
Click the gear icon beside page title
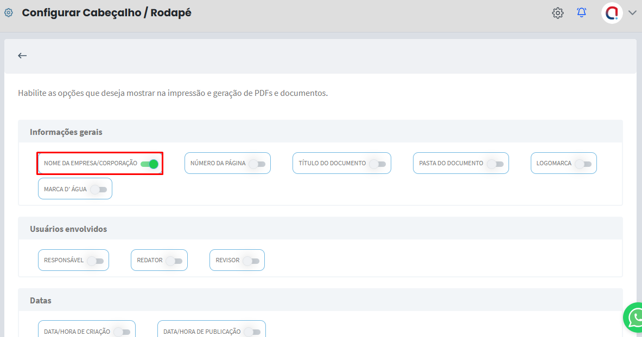9,12
